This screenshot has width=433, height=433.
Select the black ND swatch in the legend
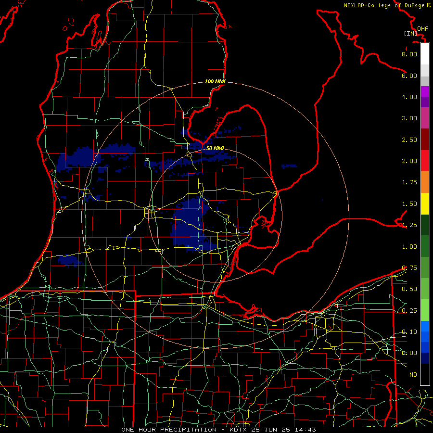[x=425, y=374]
